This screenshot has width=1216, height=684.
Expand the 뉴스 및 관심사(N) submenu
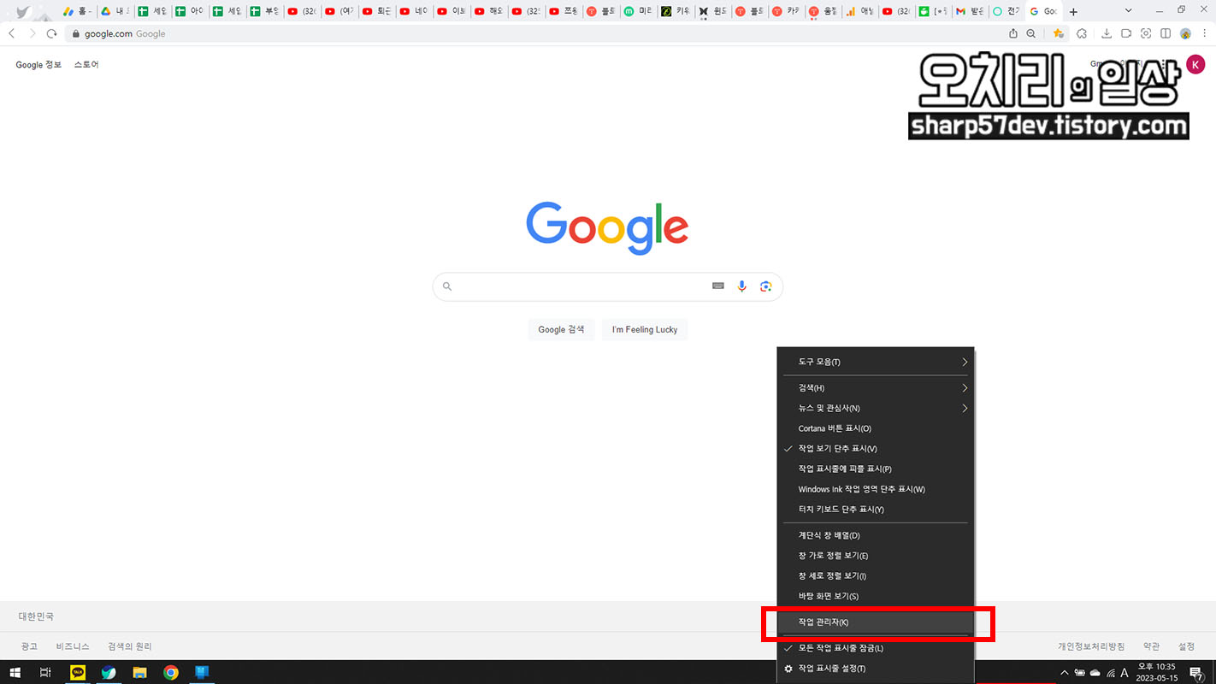876,409
